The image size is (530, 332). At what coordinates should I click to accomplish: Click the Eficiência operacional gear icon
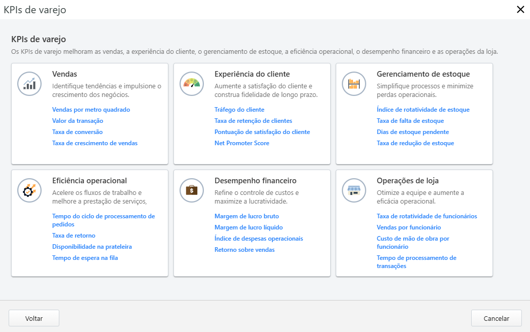[x=29, y=190]
